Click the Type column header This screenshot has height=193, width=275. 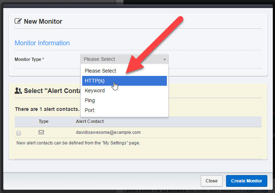click(43, 121)
